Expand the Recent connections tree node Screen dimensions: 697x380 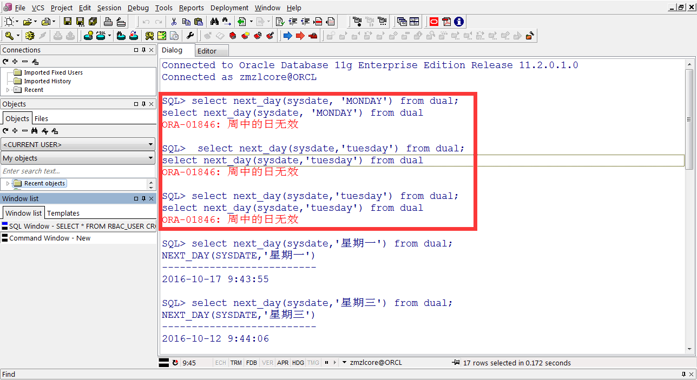point(8,90)
